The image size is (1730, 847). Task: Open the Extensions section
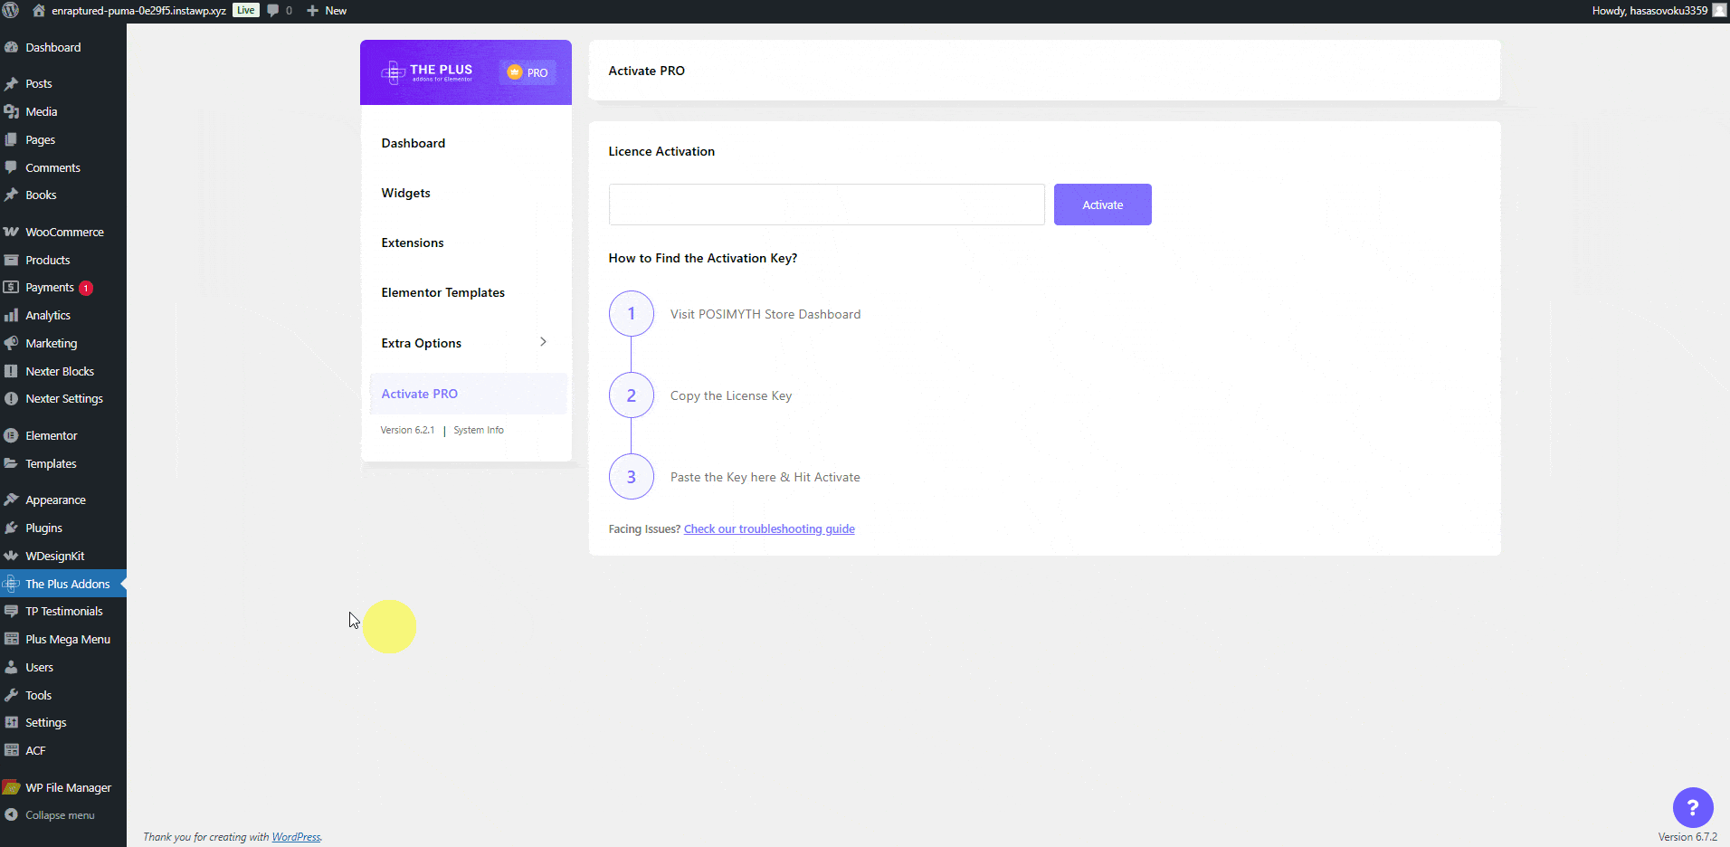(x=413, y=243)
